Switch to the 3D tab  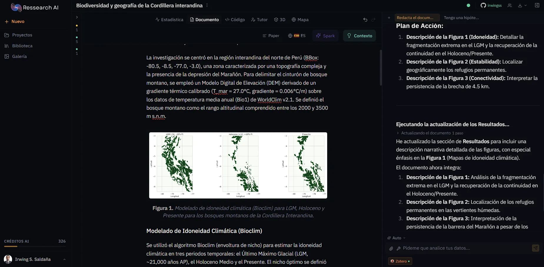point(280,20)
